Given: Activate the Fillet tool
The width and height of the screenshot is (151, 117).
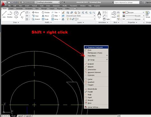Looking at the screenshot, I should (54, 16).
